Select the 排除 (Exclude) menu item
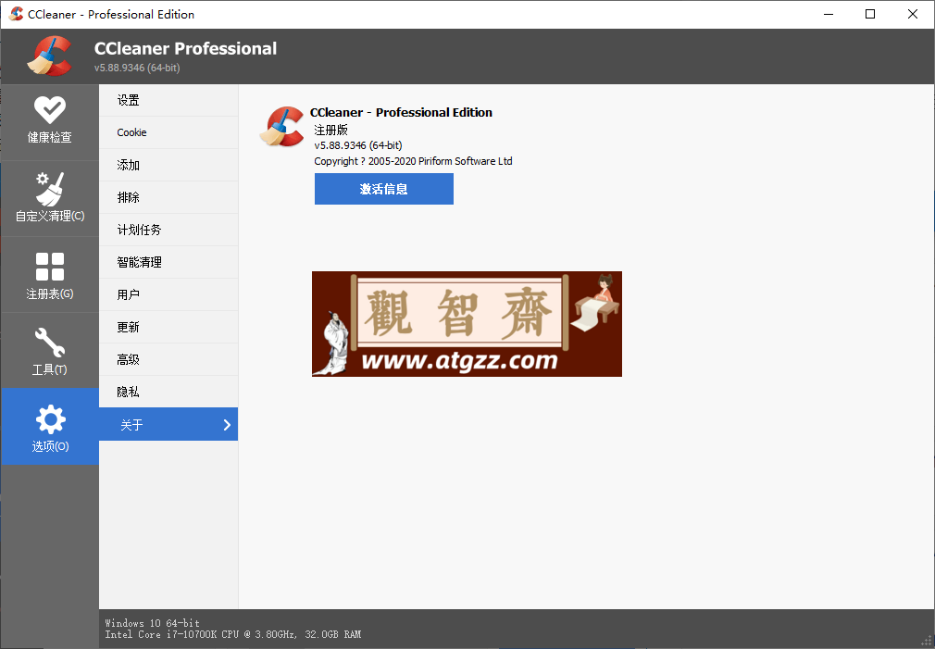 168,197
